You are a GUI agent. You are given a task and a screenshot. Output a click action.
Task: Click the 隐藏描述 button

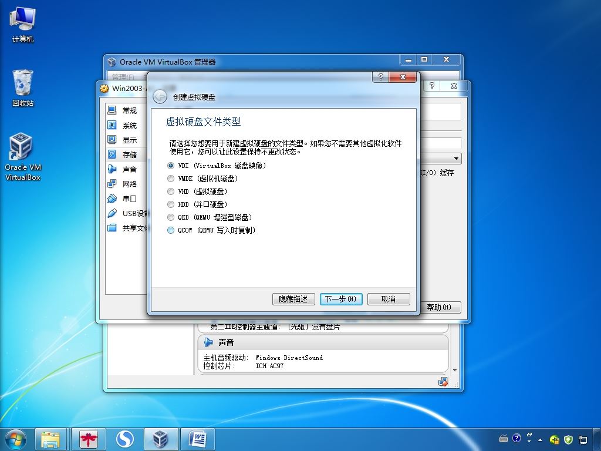click(x=293, y=299)
